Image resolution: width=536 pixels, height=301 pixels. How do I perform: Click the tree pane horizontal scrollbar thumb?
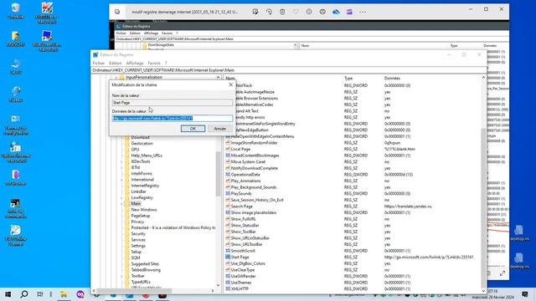[134, 291]
